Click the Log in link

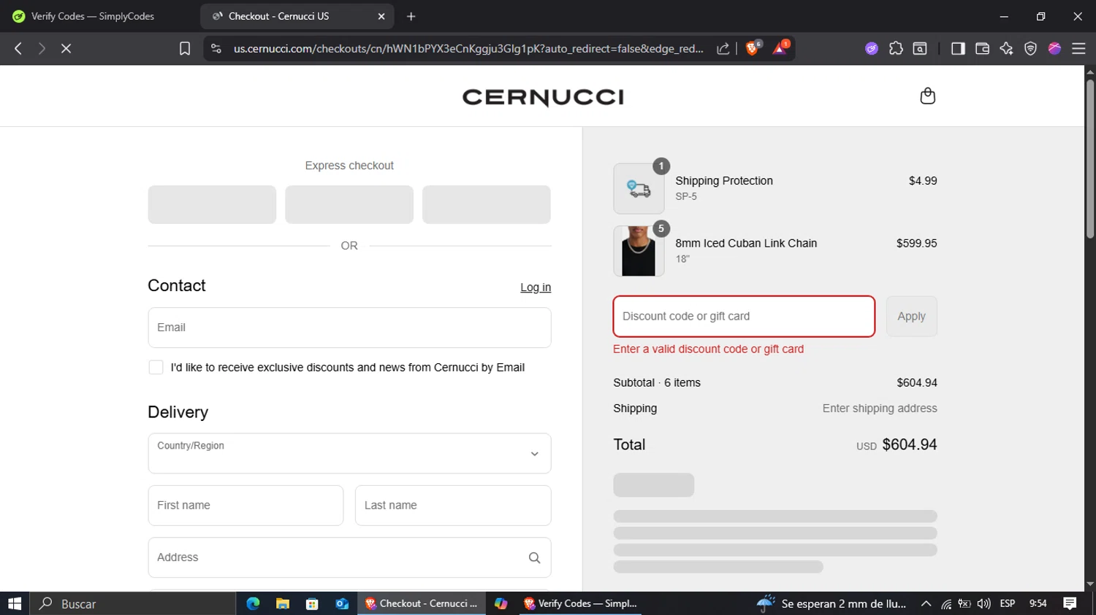536,287
